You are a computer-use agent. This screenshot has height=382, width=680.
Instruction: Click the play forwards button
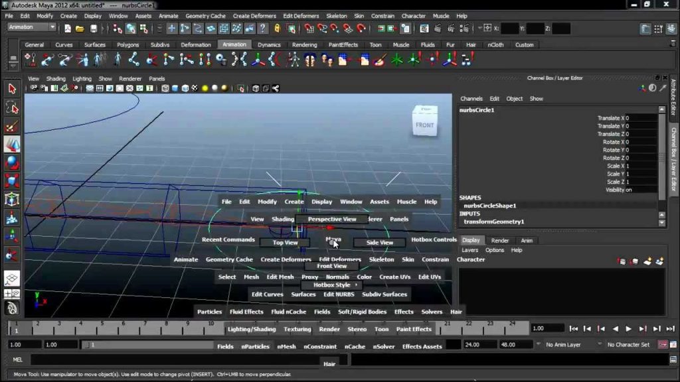pos(628,329)
